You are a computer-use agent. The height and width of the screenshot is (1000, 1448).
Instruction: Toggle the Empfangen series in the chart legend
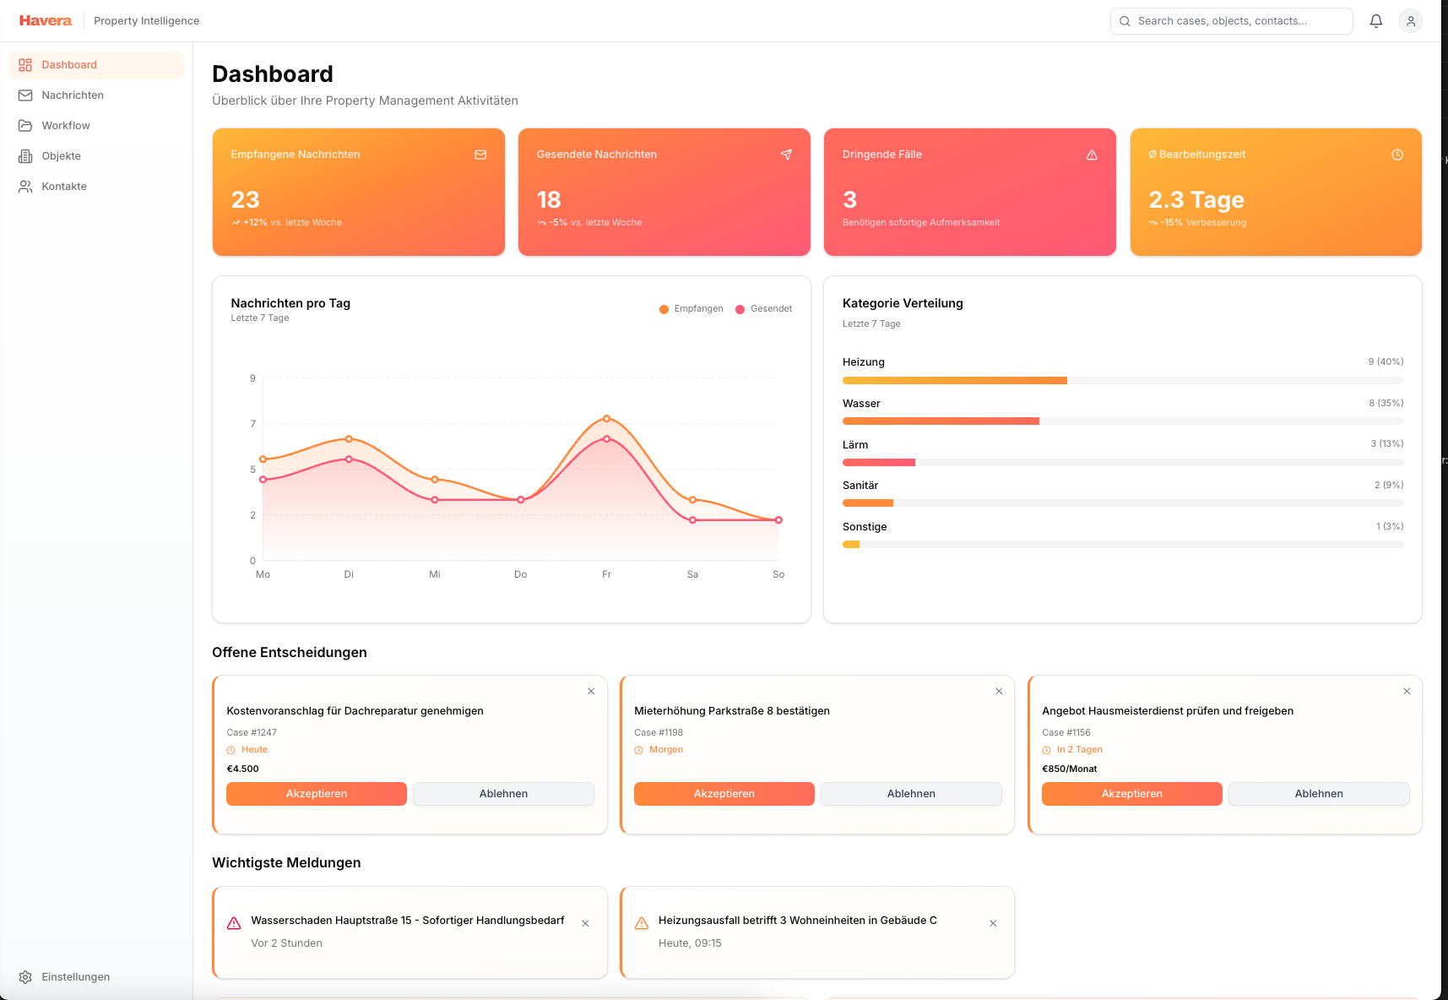691,308
